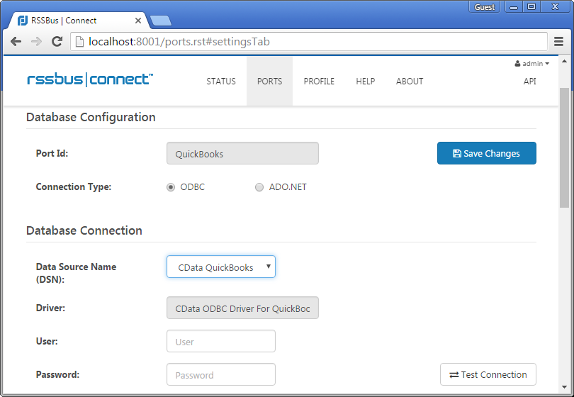
Task: Click into the Password field
Action: (x=220, y=374)
